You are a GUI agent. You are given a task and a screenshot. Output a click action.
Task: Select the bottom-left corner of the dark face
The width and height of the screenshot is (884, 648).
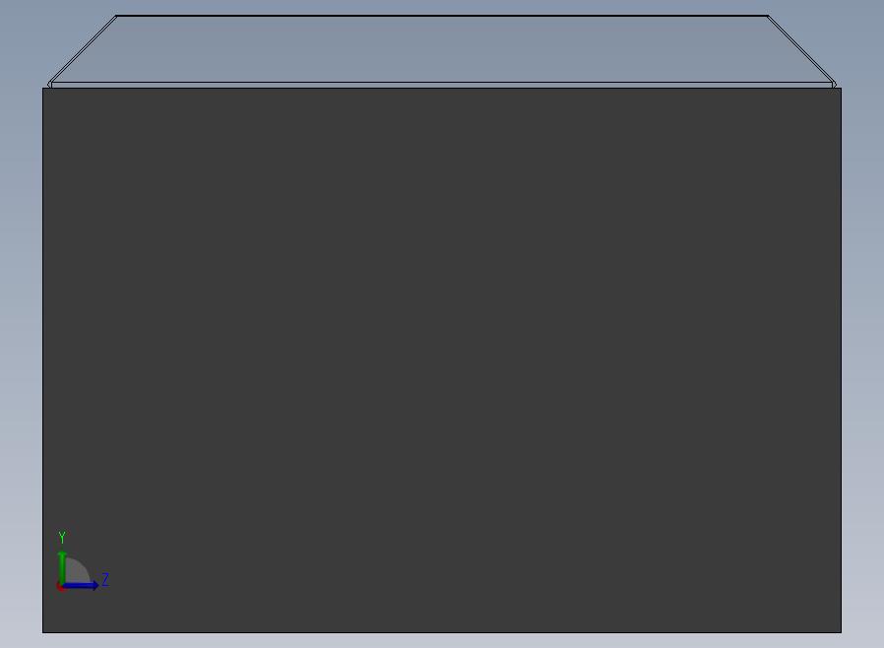[x=43, y=632]
